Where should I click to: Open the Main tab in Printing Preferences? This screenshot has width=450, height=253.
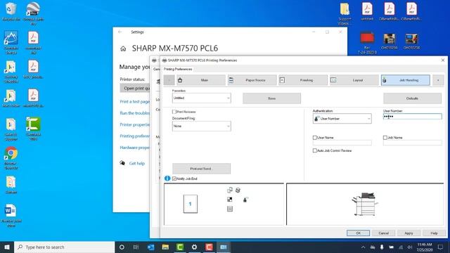click(200, 80)
